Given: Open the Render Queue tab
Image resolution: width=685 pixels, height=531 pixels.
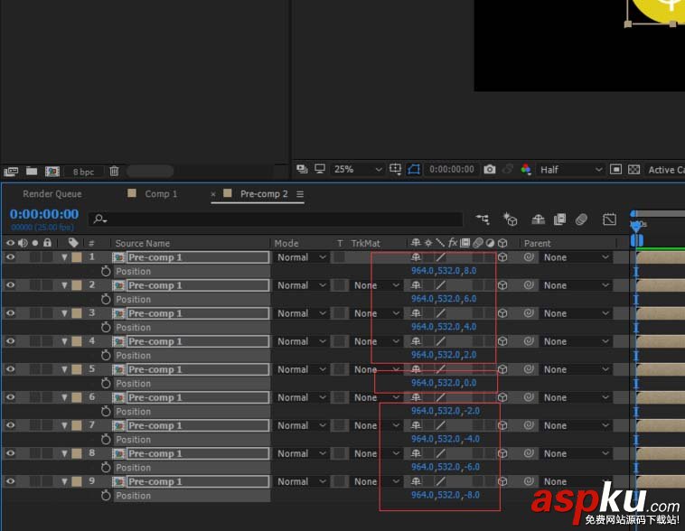Looking at the screenshot, I should coord(52,194).
